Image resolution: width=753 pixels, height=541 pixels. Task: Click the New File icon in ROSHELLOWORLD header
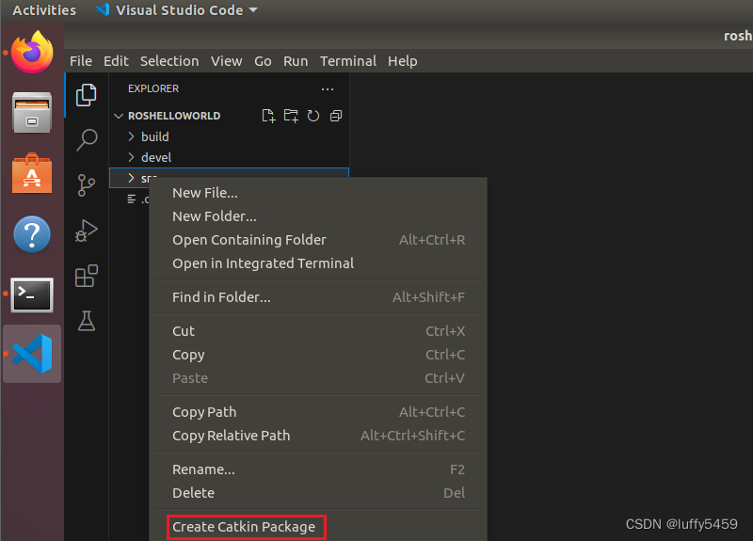point(268,116)
